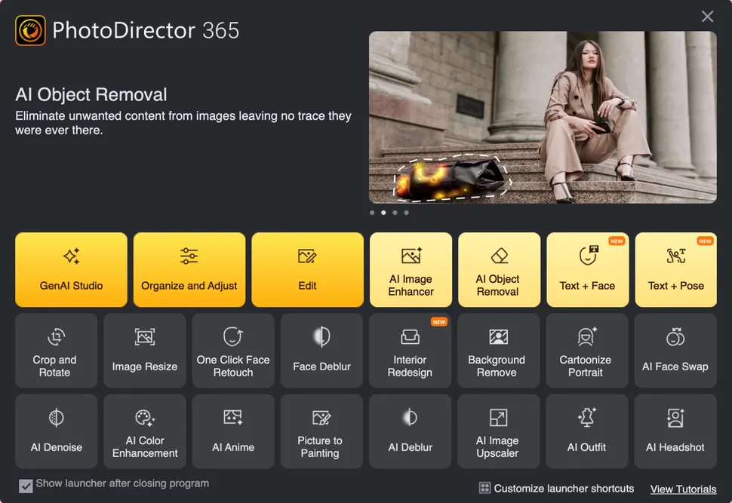Choose Crop and Rotate tool
732x503 pixels.
pyautogui.click(x=55, y=350)
